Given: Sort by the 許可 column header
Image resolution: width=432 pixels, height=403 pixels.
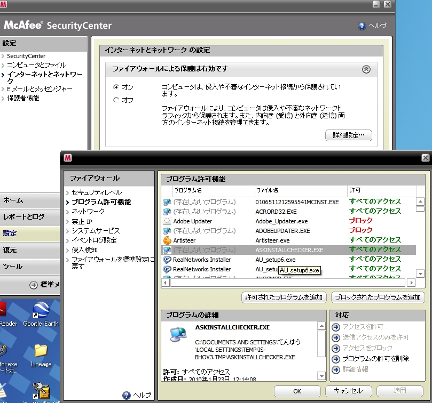Looking at the screenshot, I should pyautogui.click(x=382, y=190).
